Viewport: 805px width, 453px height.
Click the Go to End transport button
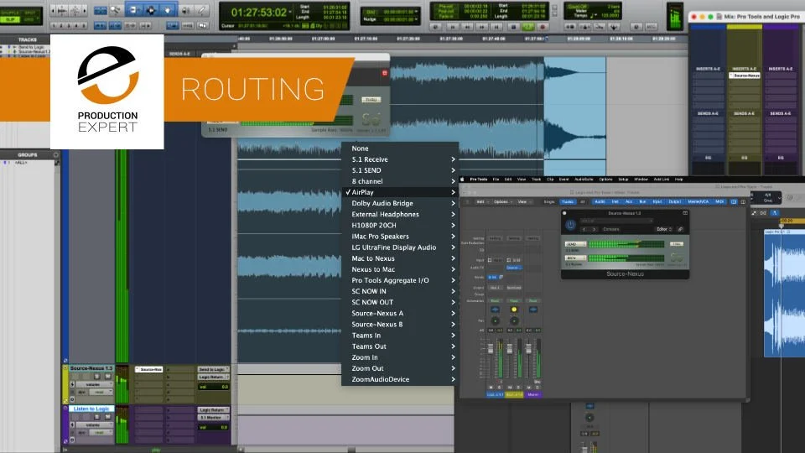(x=496, y=26)
